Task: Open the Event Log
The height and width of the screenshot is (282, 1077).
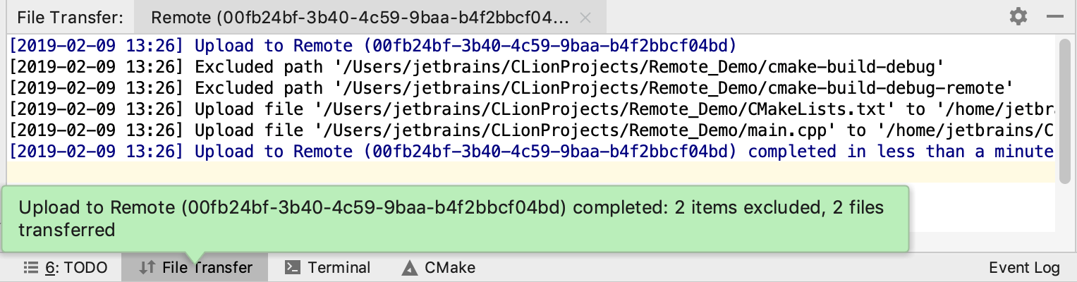Action: (1024, 268)
